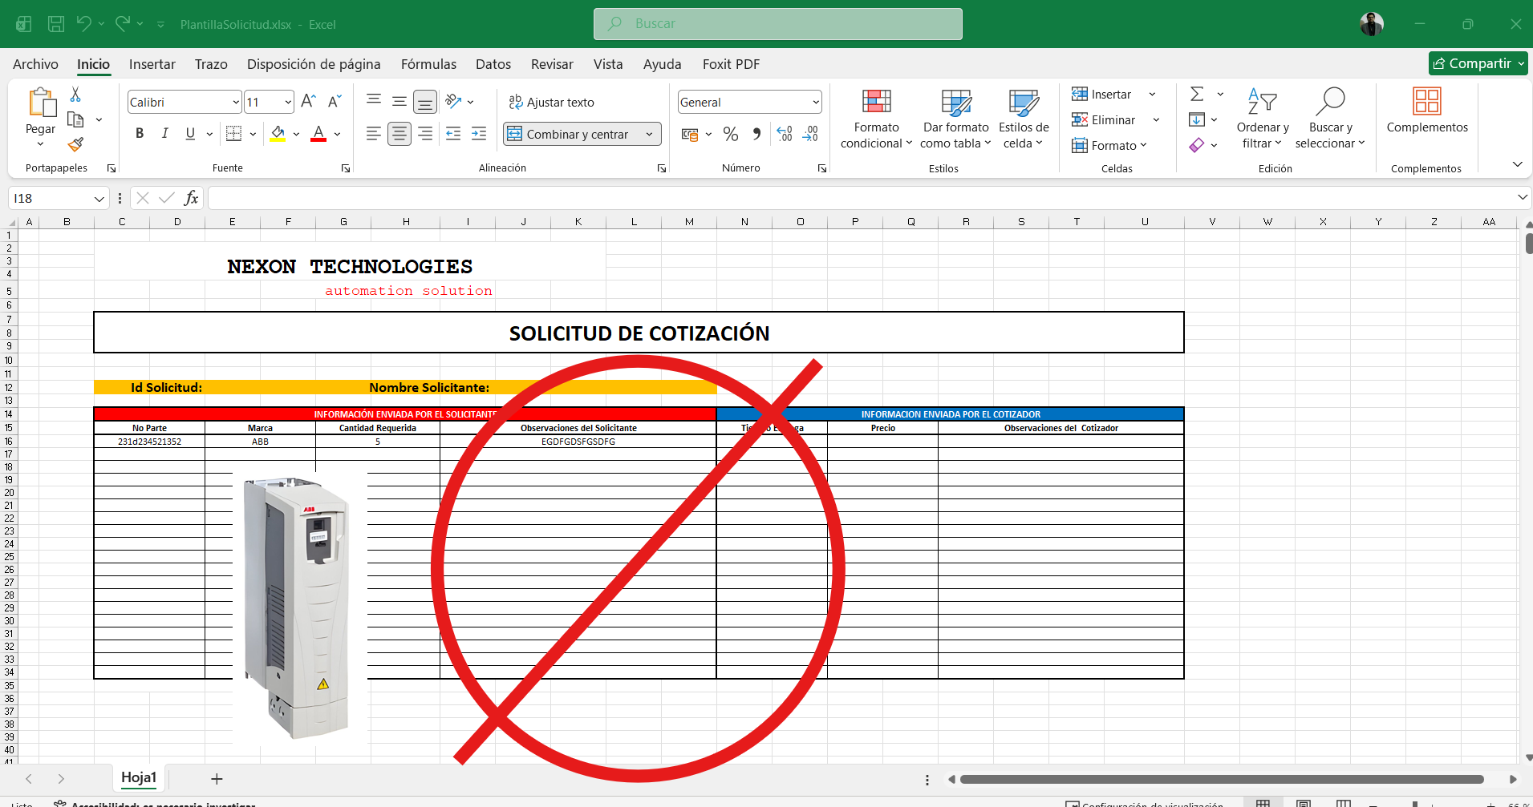
Task: Open the Archivo menu
Action: click(35, 64)
